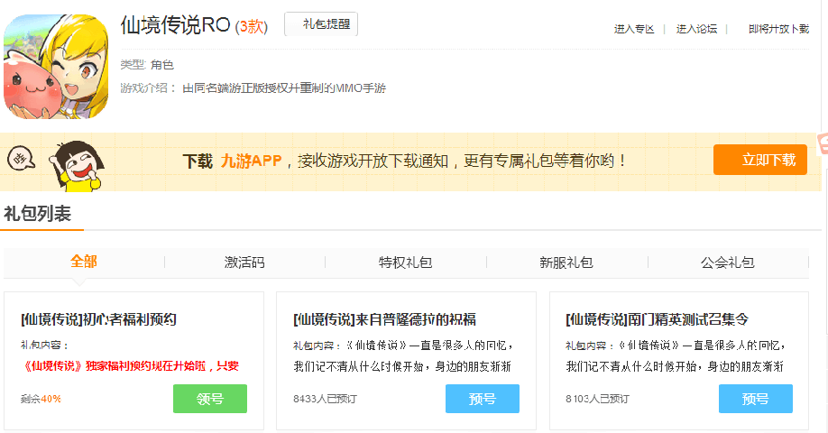Open the 进入专区 link
The height and width of the screenshot is (433, 828).
(634, 29)
